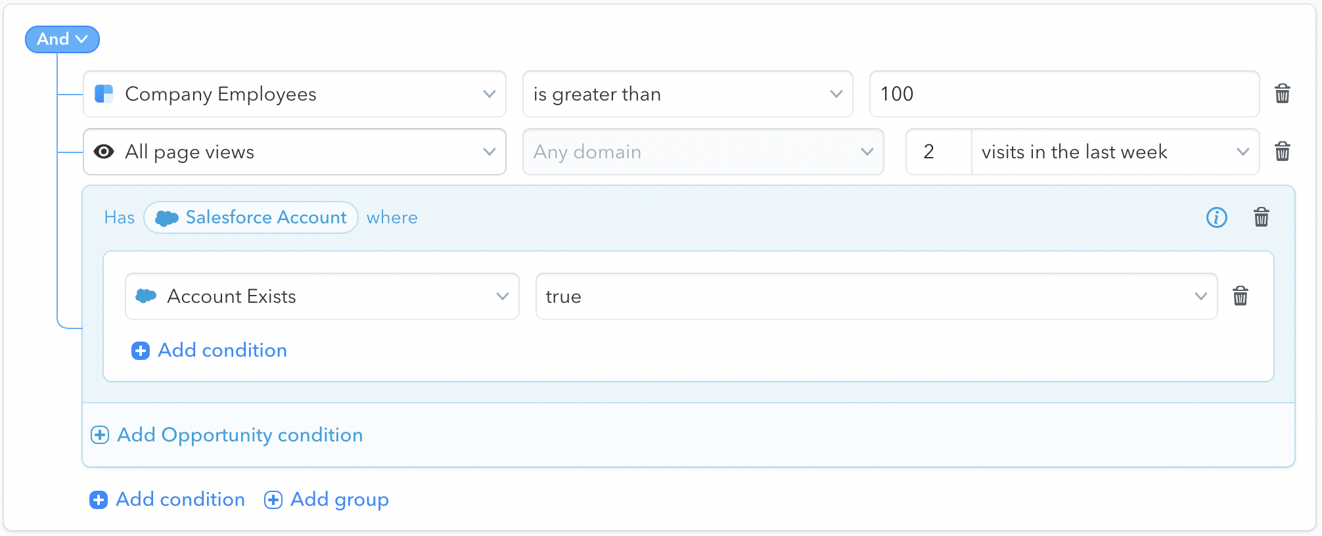Screen dimensions: 1322x536
Task: Open the true value dropdown
Action: pyautogui.click(x=877, y=296)
